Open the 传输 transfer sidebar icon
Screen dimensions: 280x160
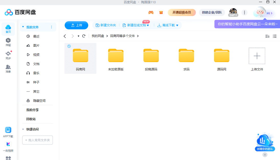click(8, 42)
